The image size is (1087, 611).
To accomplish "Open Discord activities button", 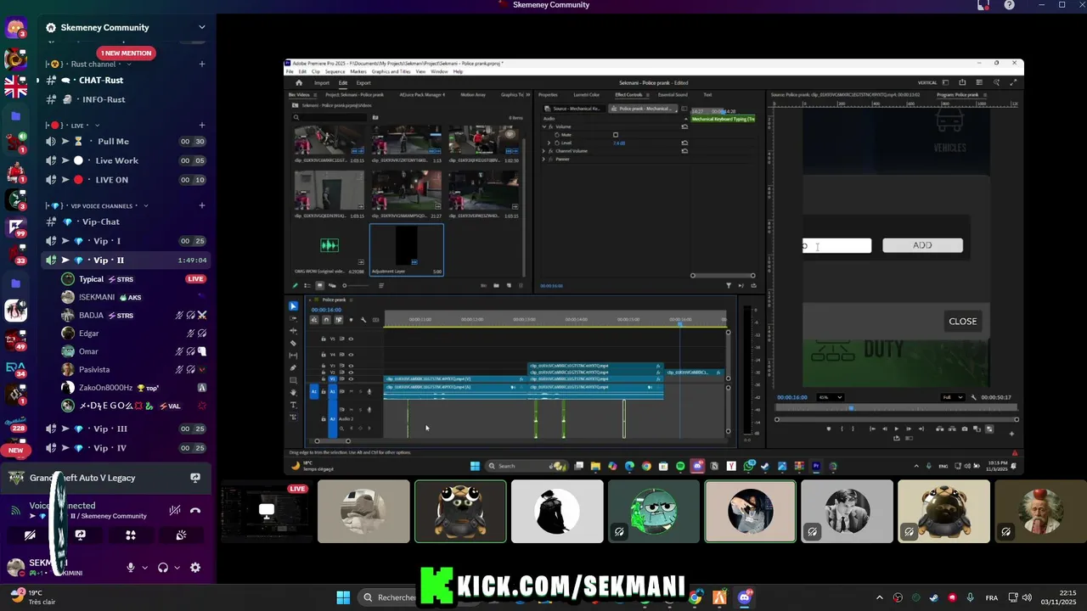I will click(131, 535).
